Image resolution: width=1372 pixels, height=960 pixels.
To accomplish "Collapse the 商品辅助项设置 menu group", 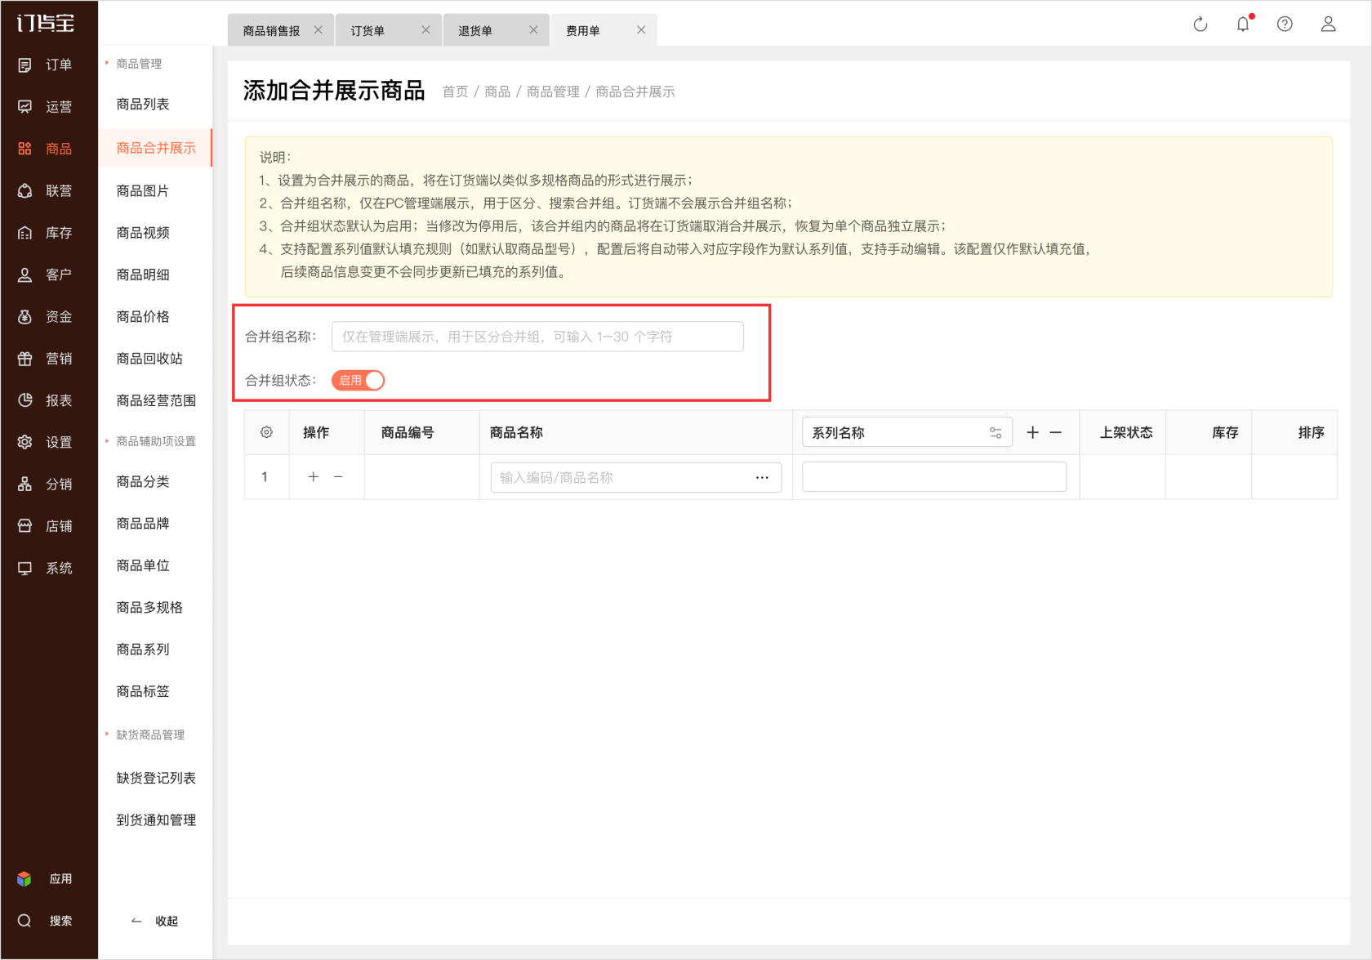I will pos(155,441).
